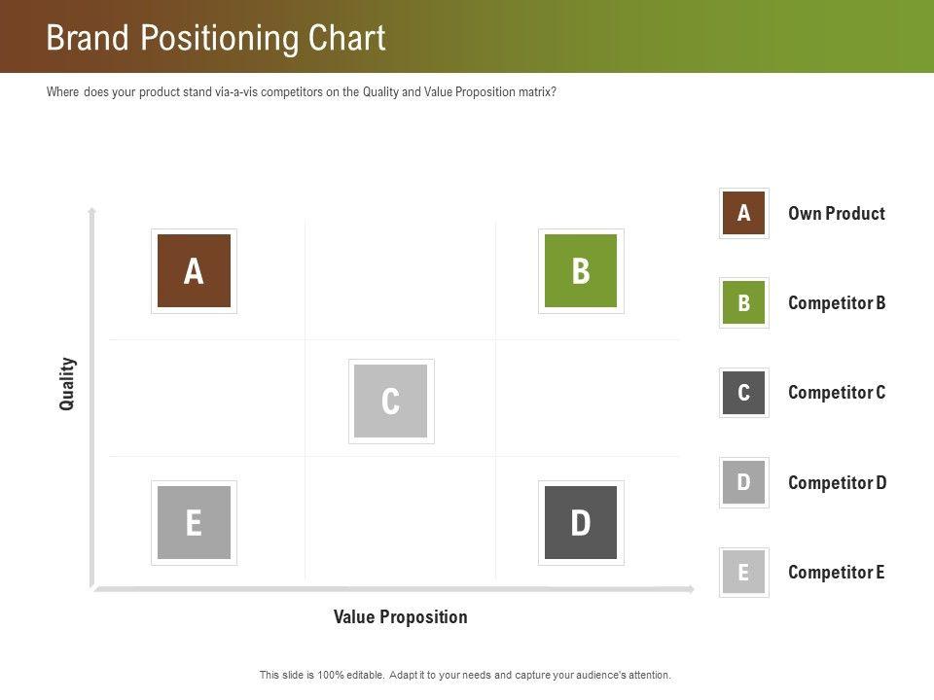
Task: Select the Quality vertical axis label
Action: [x=67, y=384]
